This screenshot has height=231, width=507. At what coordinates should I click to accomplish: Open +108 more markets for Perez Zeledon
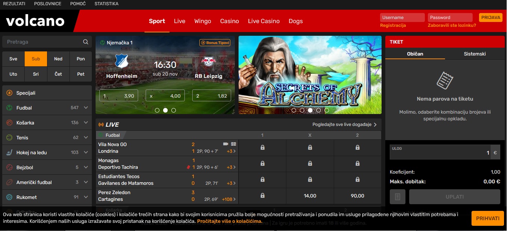pos(229,199)
